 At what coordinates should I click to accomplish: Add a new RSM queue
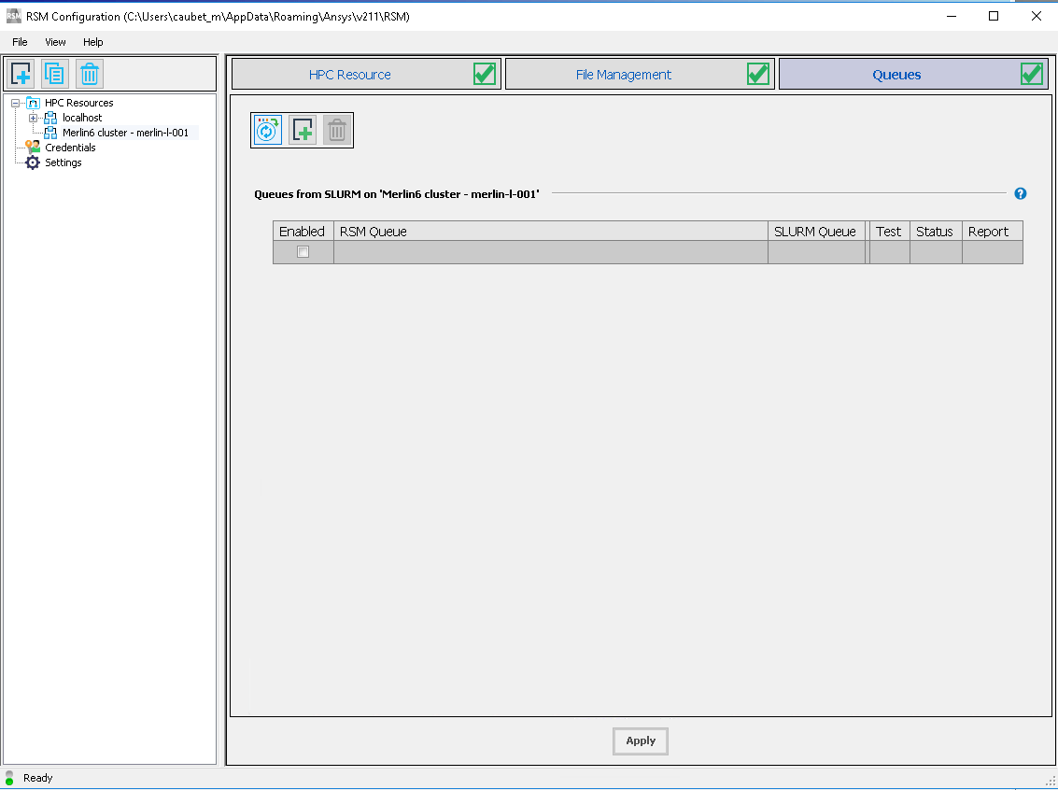[x=303, y=131]
